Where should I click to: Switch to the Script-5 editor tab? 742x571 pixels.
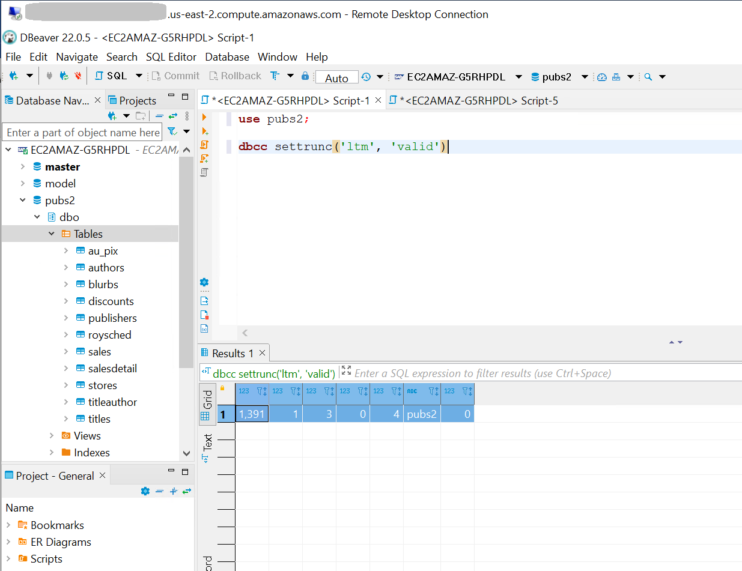(x=473, y=101)
